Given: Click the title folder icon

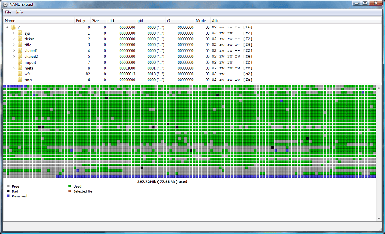Looking at the screenshot, I should 20,45.
